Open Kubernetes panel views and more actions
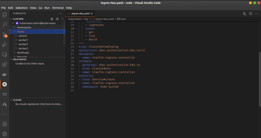Screen dimensions: 261x138 point(60,13)
